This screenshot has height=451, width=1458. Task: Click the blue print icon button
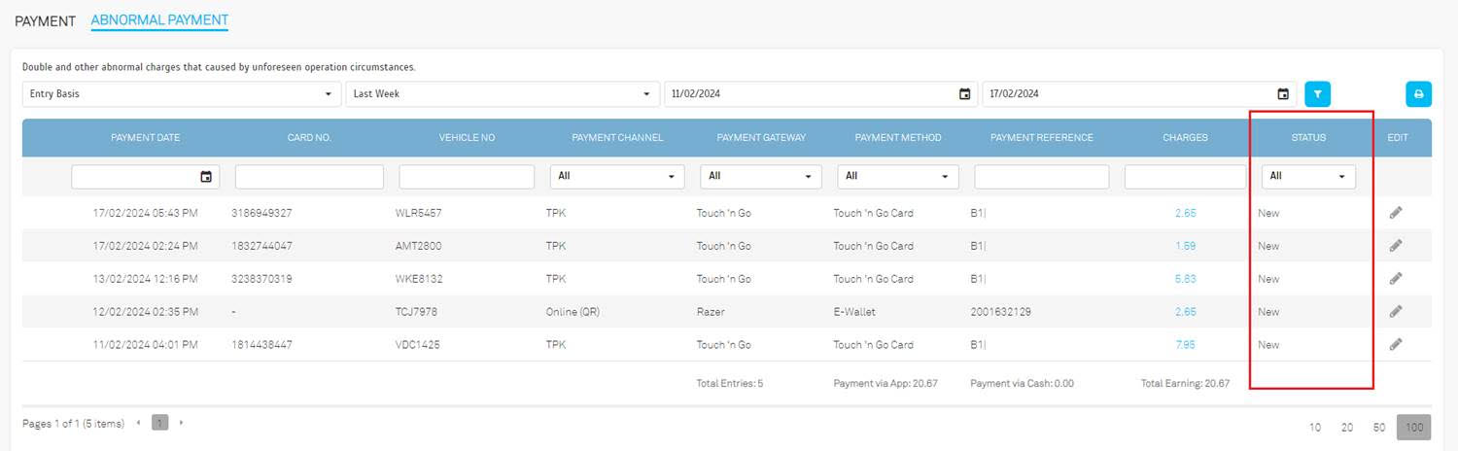point(1418,94)
